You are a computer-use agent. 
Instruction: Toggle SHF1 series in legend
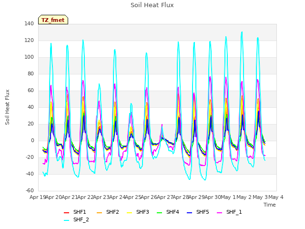(x=75, y=212)
